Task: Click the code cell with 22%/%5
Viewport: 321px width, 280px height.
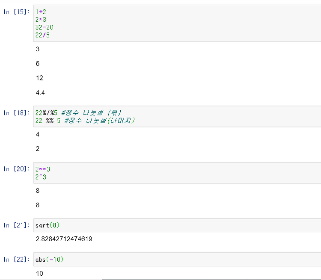Action: [177, 117]
